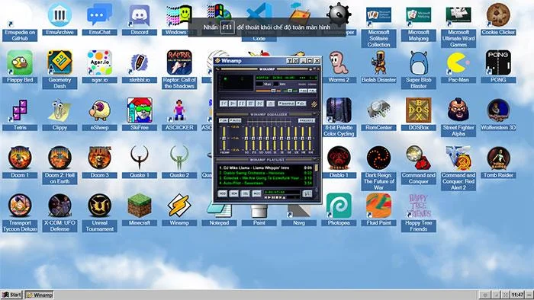Select playlist track 'We Are Going To Eclecfunk Your'
This screenshot has height=300, width=534.
(265, 178)
